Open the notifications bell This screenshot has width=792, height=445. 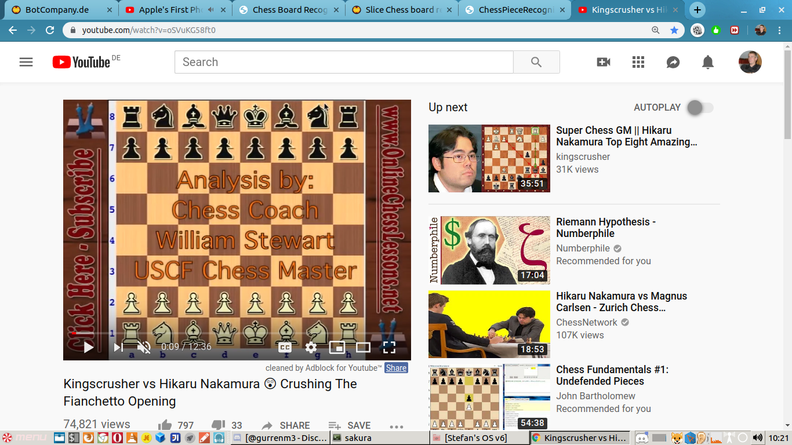pyautogui.click(x=708, y=62)
